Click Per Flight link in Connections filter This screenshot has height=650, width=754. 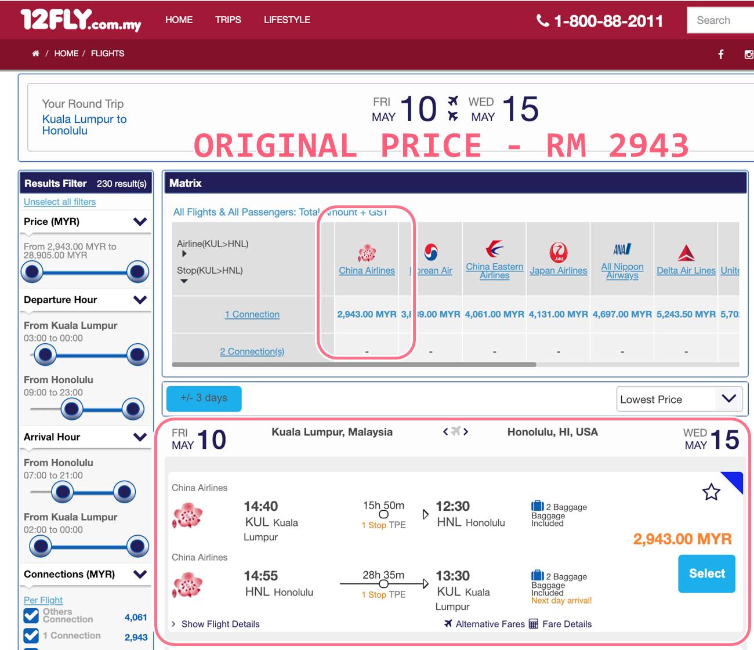[x=43, y=600]
